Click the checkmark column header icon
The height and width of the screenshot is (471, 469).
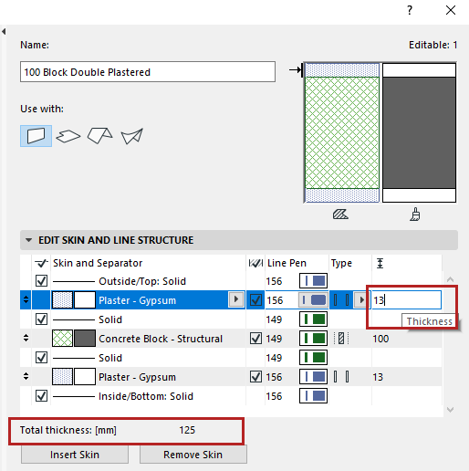point(41,263)
